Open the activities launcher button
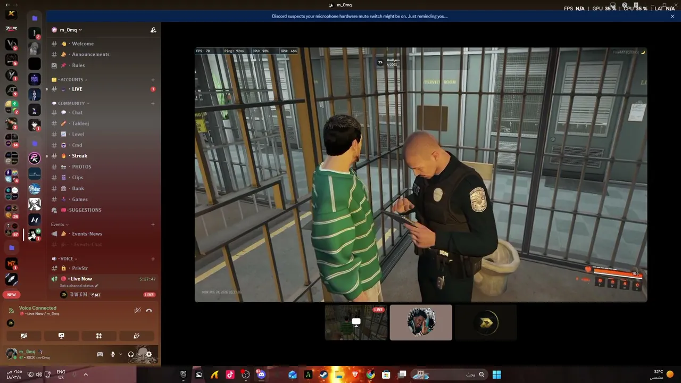The image size is (681, 383). [x=99, y=336]
